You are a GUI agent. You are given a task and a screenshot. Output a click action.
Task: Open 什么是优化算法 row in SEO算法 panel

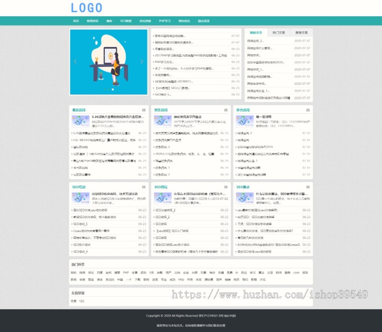click(265, 231)
